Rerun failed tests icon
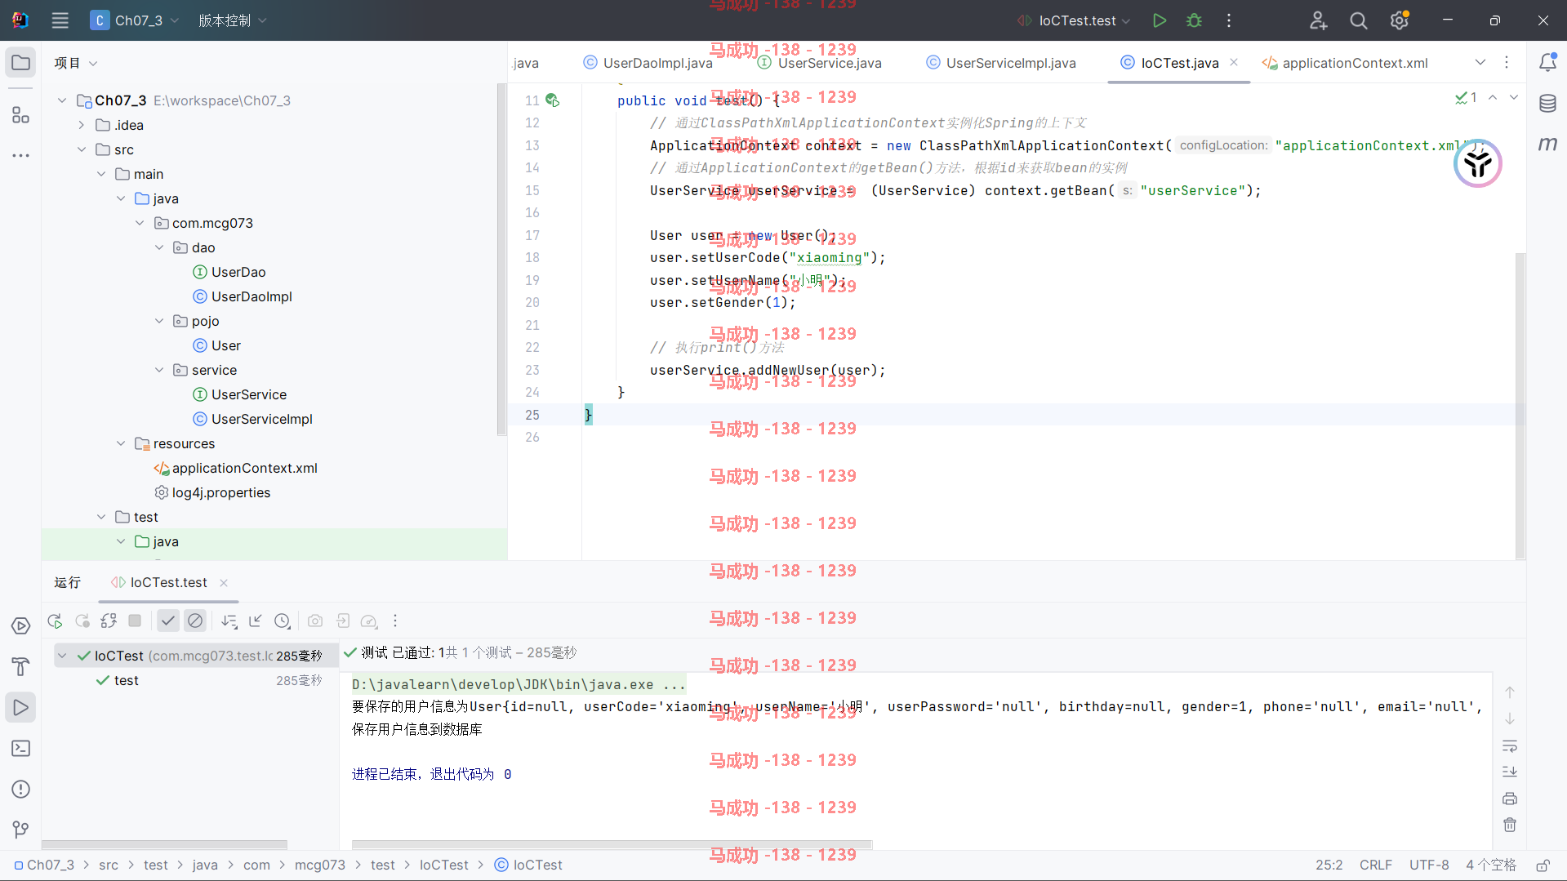1567x881 pixels. [82, 621]
